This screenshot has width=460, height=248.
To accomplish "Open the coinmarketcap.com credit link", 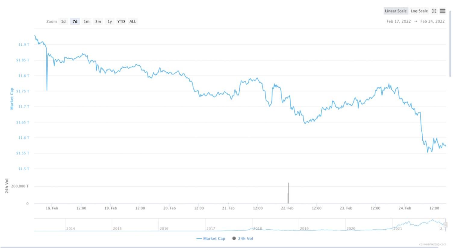I will point(433,244).
